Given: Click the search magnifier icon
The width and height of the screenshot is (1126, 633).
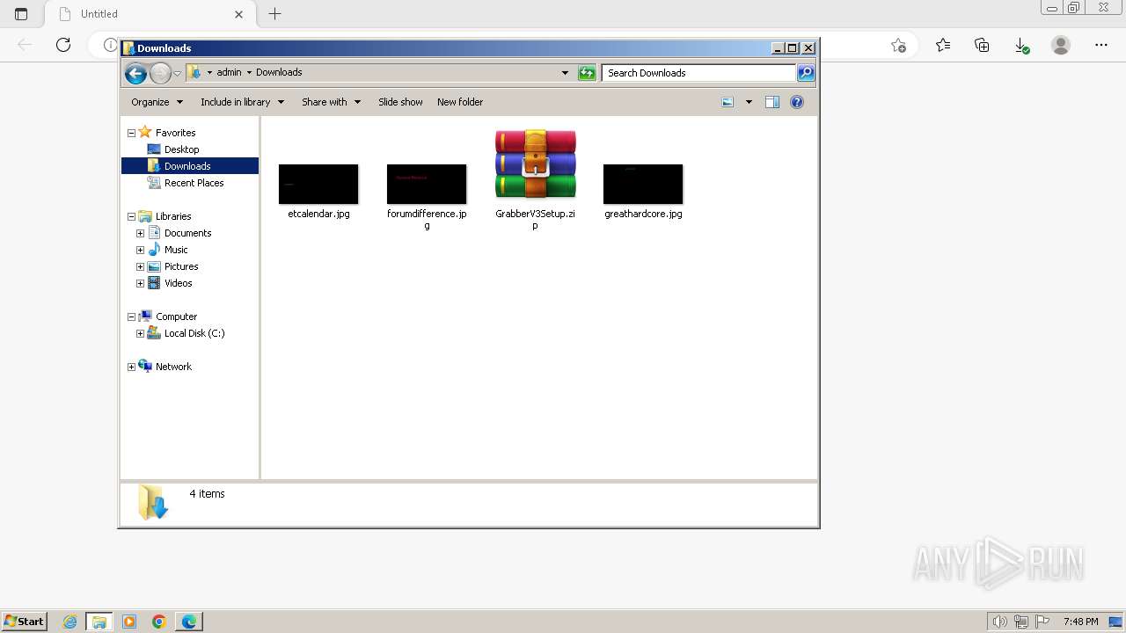Looking at the screenshot, I should tap(806, 73).
